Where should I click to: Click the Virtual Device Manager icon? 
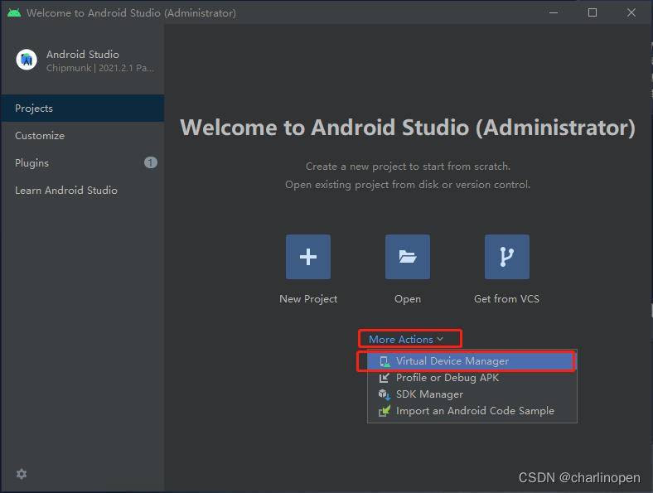pyautogui.click(x=384, y=362)
